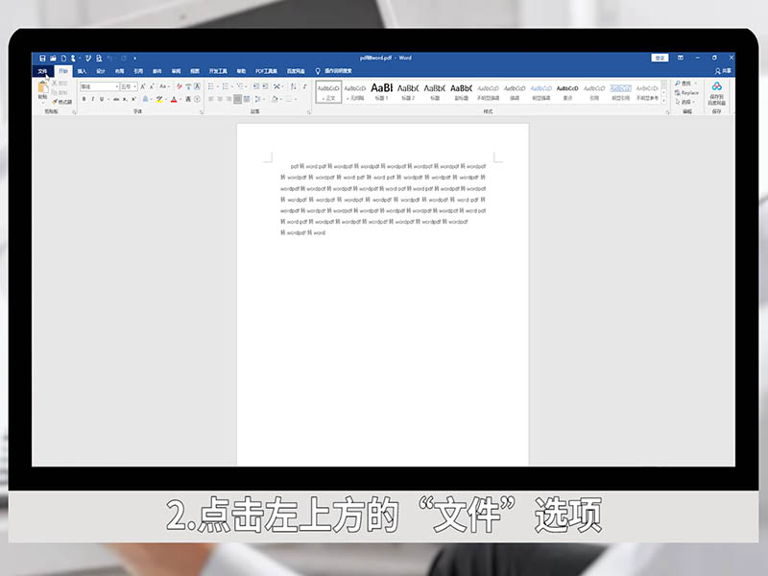The height and width of the screenshot is (576, 768).
Task: Open the font color dropdown arrow
Action: (x=179, y=98)
